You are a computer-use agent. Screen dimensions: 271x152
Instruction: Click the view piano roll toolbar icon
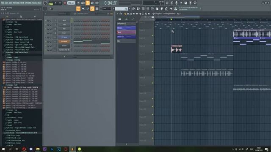[138, 8]
